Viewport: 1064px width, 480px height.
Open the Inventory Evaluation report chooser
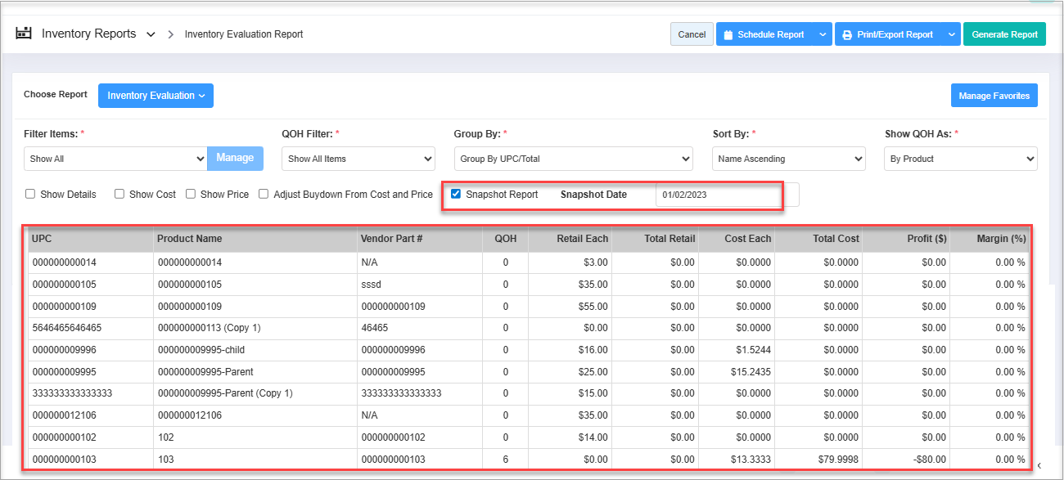coord(156,96)
